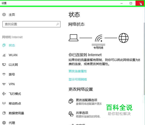Open 共享选项 settings
The height and width of the screenshot is (125, 145).
(82, 113)
